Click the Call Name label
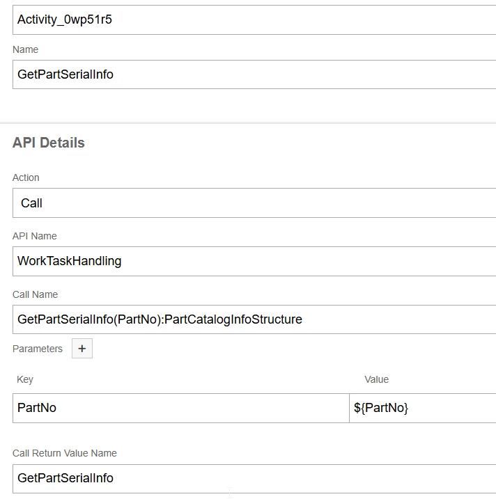Screen dimensions: 496x499 [x=36, y=294]
